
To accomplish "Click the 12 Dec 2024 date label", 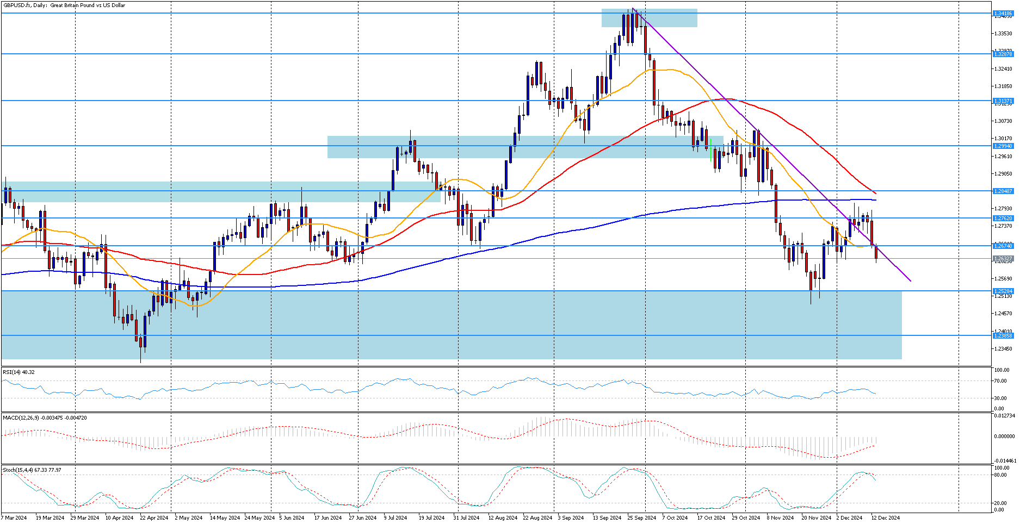I will point(886,517).
